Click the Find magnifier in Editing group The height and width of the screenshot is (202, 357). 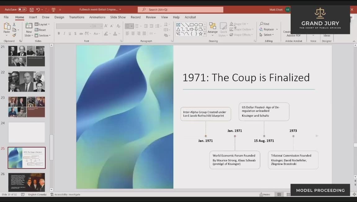tap(264, 24)
